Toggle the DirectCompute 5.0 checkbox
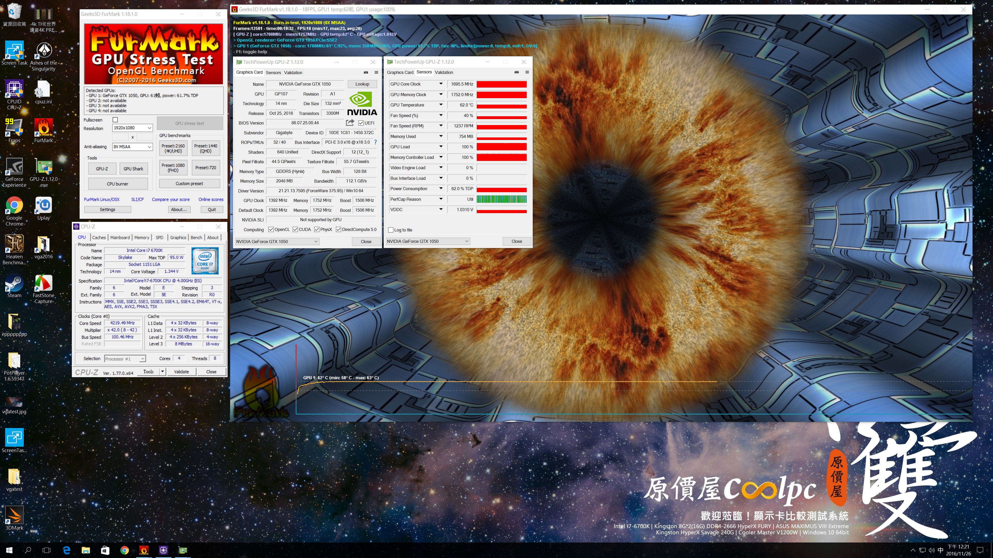This screenshot has width=993, height=558. [338, 229]
